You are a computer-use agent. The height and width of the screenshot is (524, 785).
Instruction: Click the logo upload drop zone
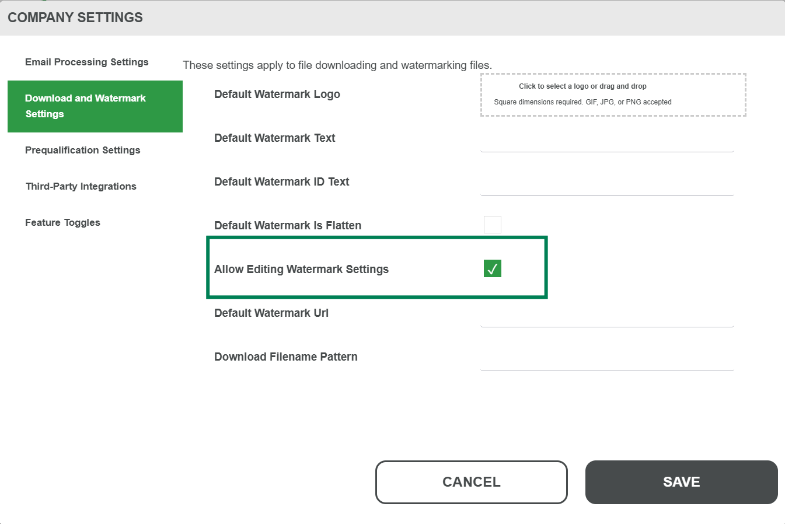tap(613, 95)
